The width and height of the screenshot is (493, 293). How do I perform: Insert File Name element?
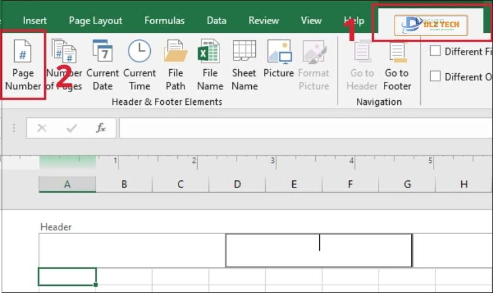point(210,65)
